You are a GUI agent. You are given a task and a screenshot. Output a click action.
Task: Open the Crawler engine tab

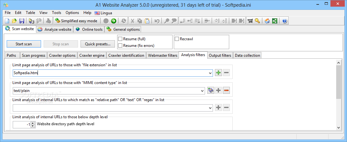[x=92, y=55]
